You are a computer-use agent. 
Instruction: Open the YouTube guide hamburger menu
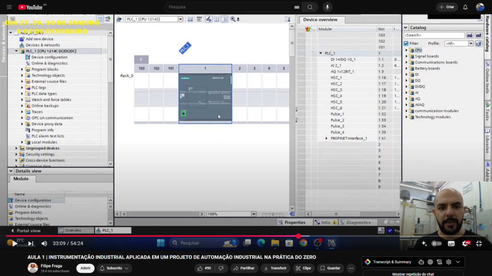pyautogui.click(x=9, y=7)
